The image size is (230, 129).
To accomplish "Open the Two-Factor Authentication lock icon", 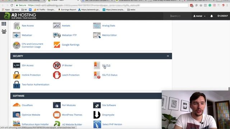I will coord(17,85).
